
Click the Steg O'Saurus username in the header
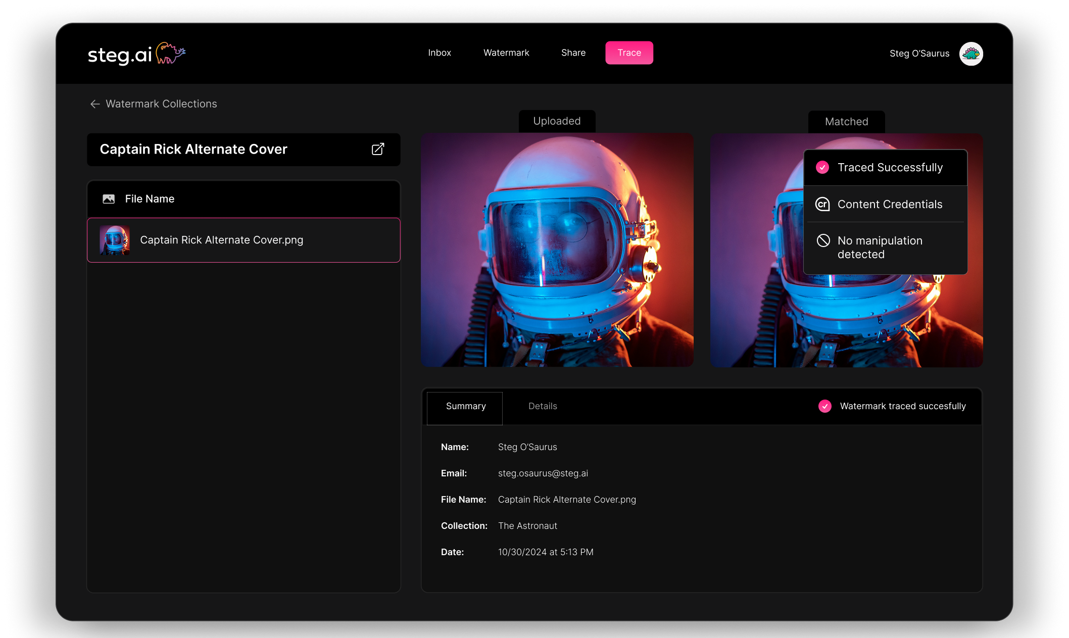(919, 54)
